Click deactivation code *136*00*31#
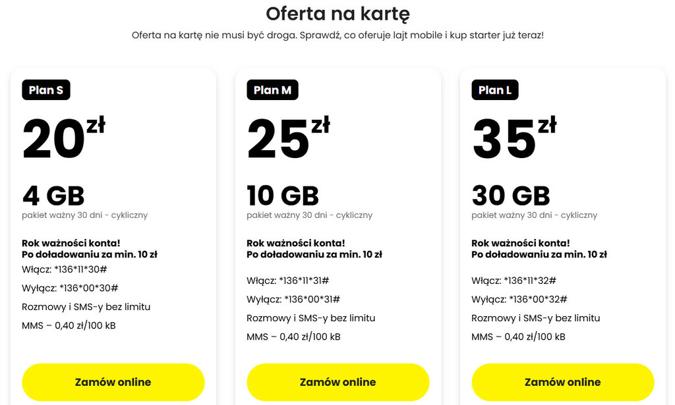This screenshot has width=675, height=405. pyautogui.click(x=311, y=300)
